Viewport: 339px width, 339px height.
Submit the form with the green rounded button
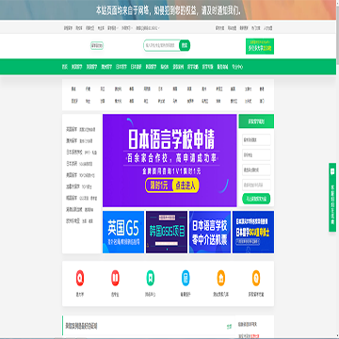point(256,199)
